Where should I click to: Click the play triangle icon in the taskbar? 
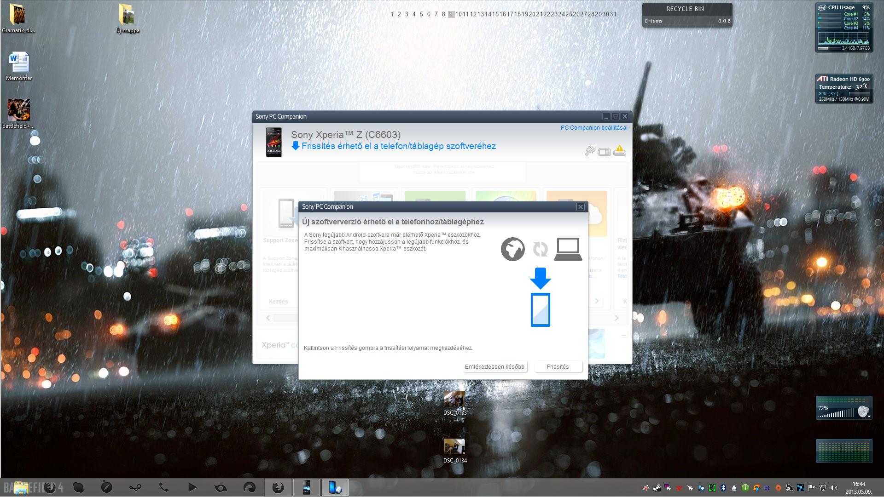point(192,487)
